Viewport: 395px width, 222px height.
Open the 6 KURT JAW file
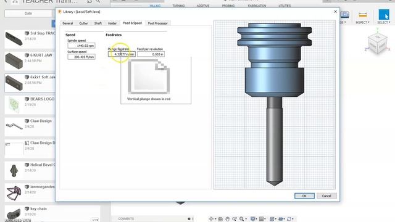tap(30, 61)
